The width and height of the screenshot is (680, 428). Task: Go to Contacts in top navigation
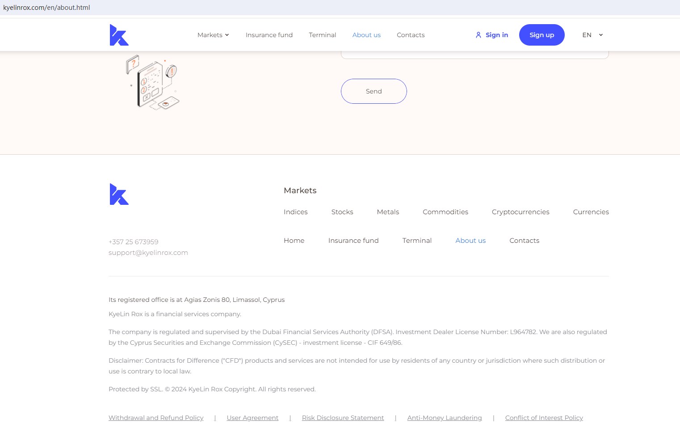coord(411,35)
